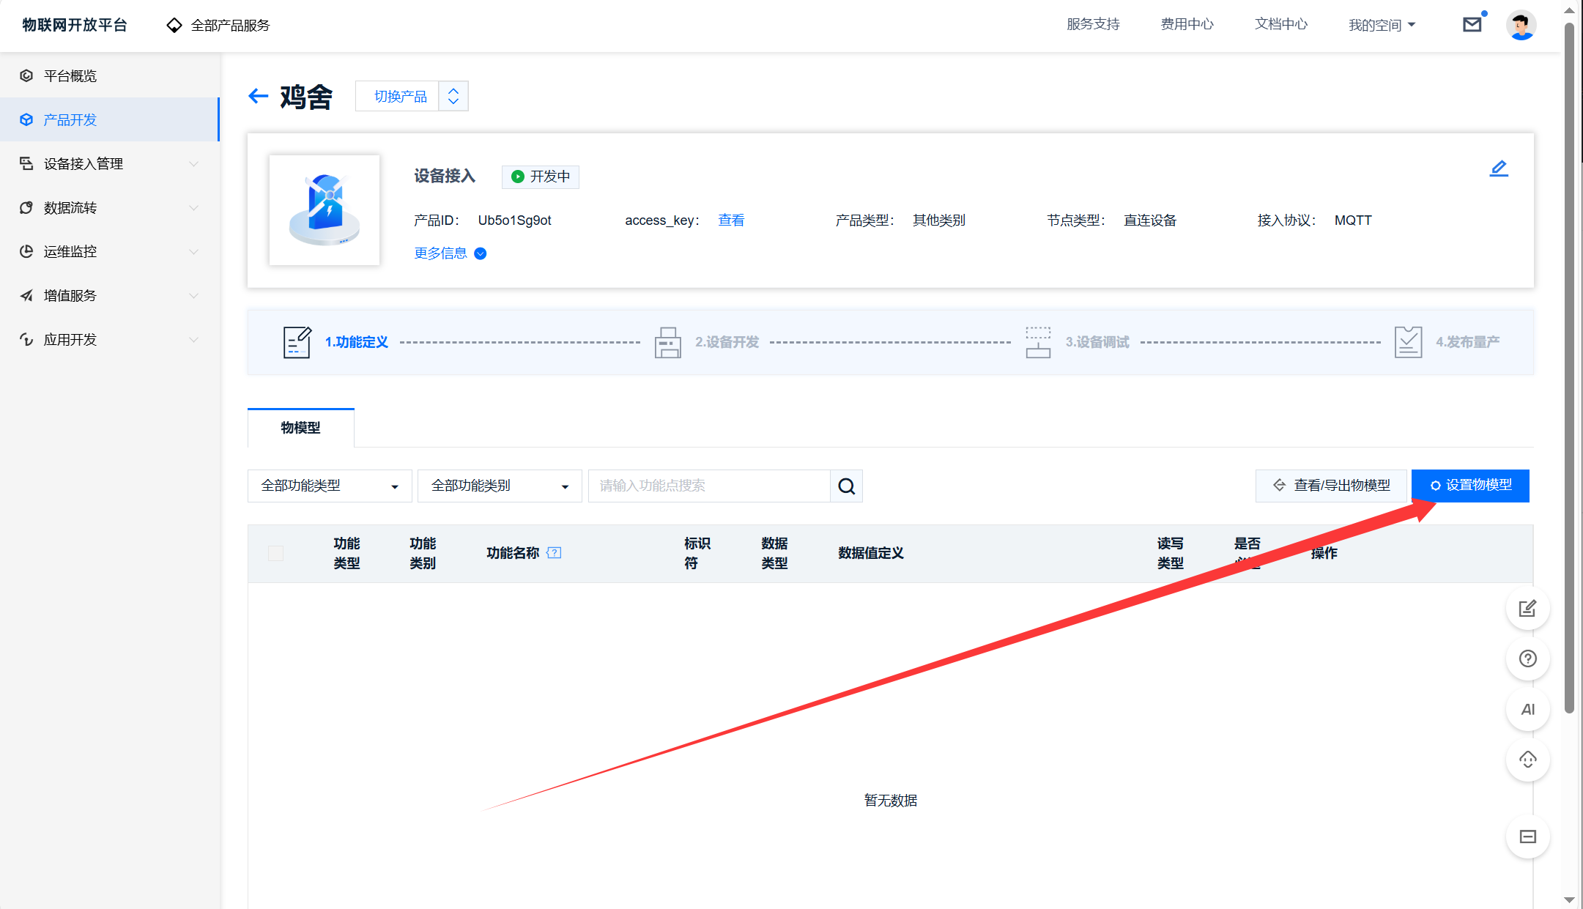The width and height of the screenshot is (1583, 909).
Task: Click the 功能名称 help tooltip icon
Action: click(555, 553)
